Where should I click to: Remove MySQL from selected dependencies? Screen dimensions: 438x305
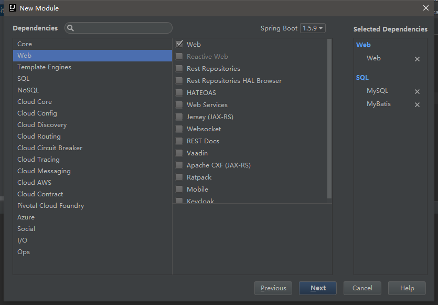pyautogui.click(x=417, y=91)
